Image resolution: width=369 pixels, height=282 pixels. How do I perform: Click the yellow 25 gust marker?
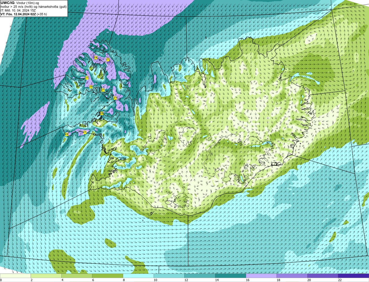(x=91, y=87)
